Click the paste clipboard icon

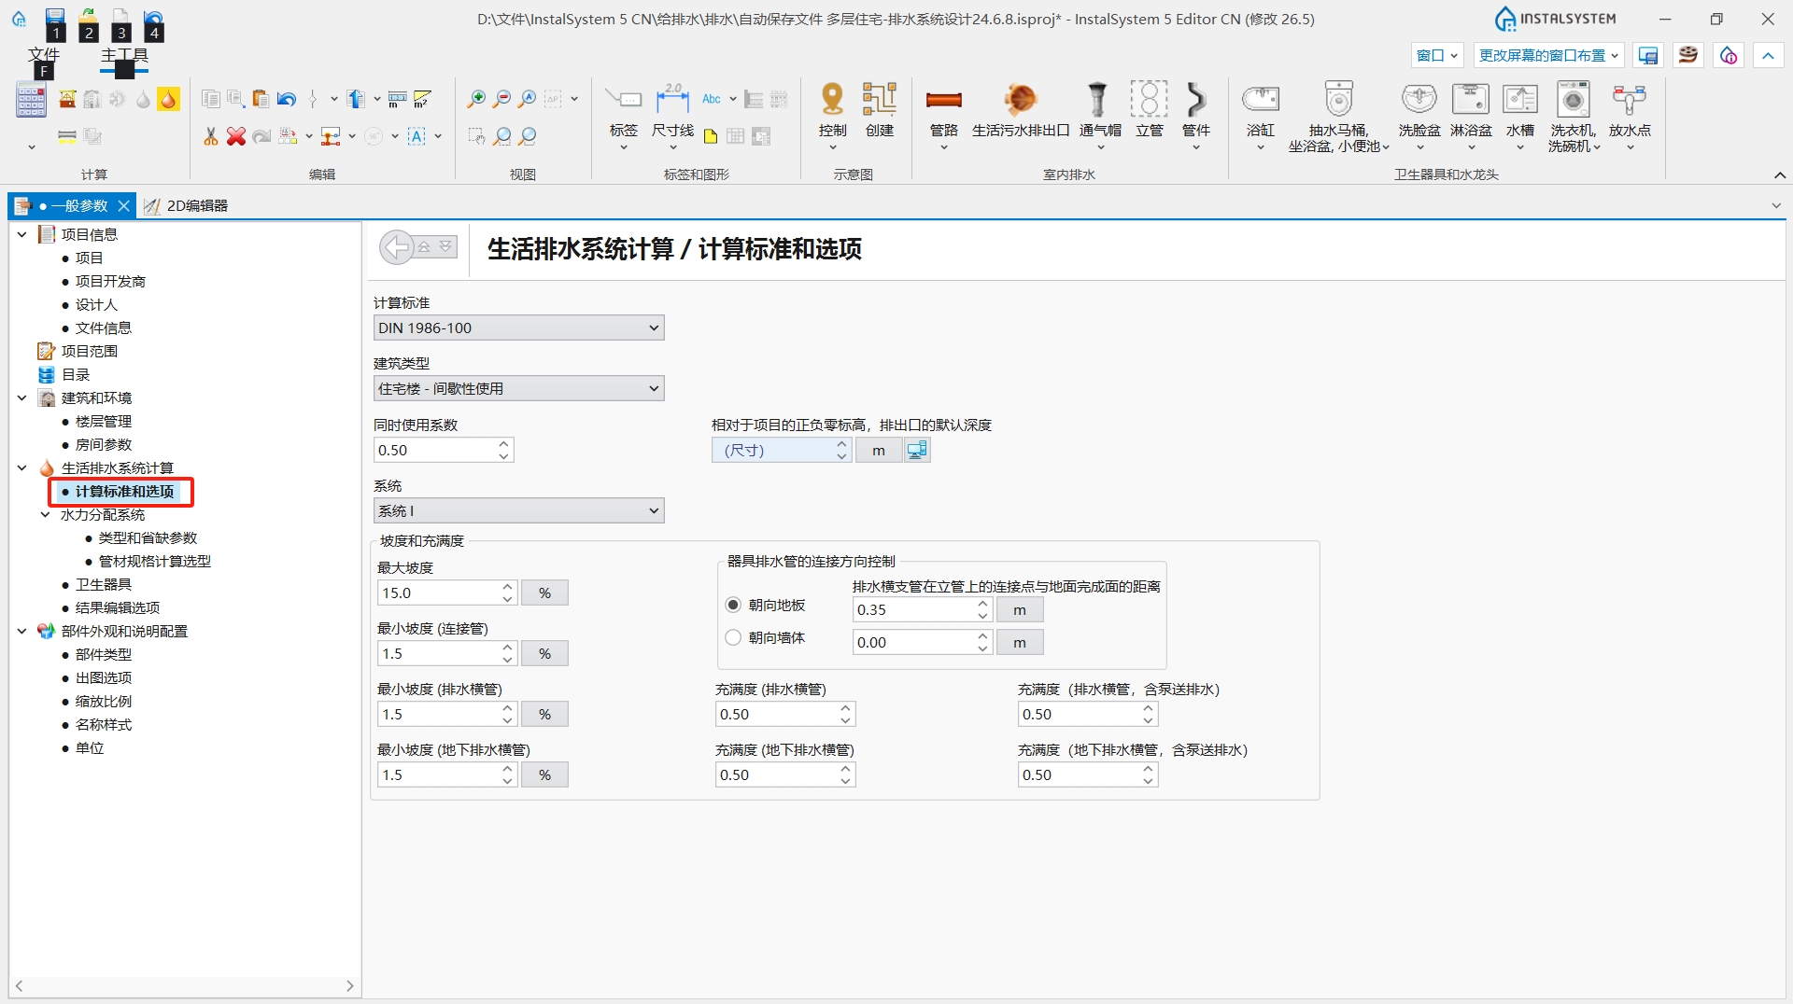coord(261,99)
